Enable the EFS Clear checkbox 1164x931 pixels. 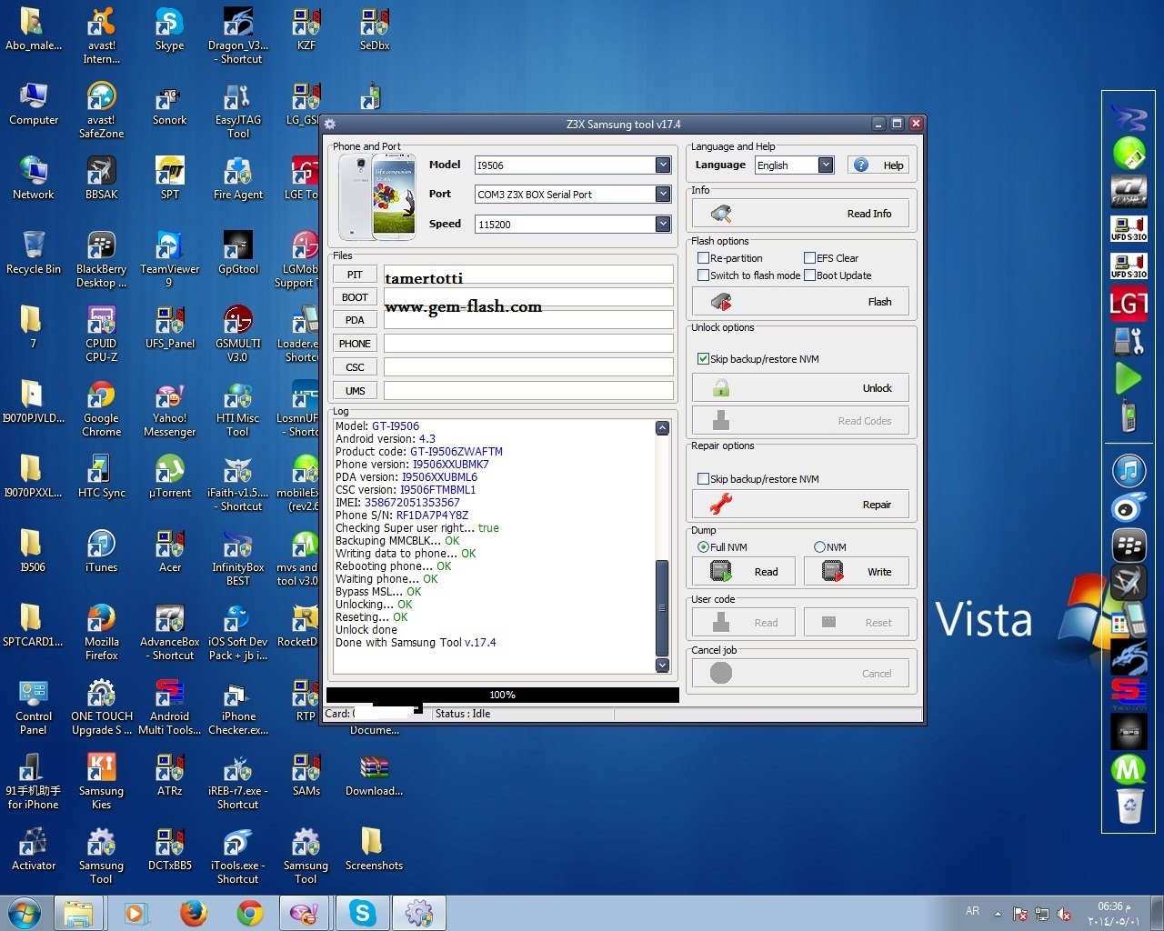(x=809, y=258)
